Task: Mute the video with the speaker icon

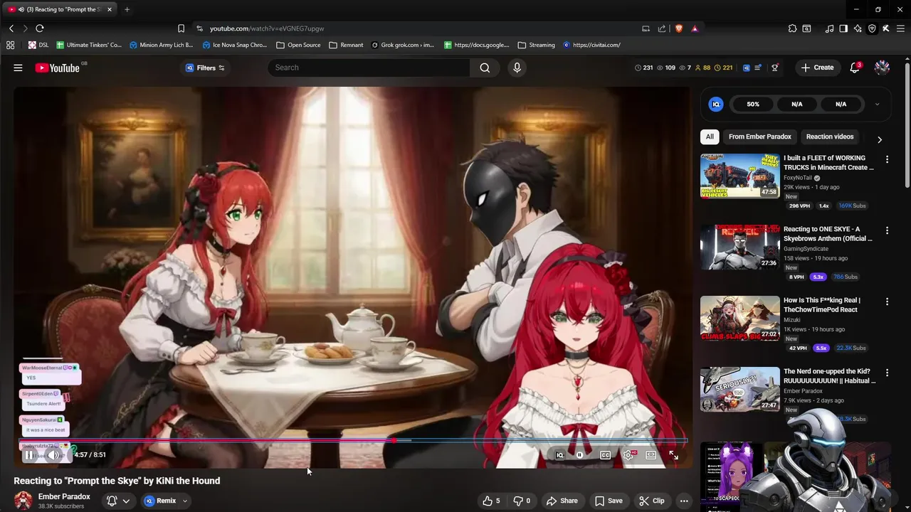Action: click(x=53, y=455)
